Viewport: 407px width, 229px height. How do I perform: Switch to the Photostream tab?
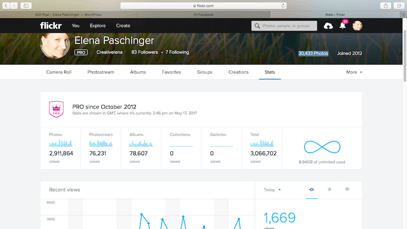click(101, 72)
